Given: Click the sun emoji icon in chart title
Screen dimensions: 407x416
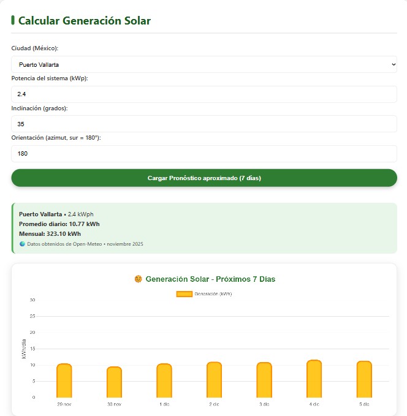Looking at the screenshot, I should click(138, 279).
